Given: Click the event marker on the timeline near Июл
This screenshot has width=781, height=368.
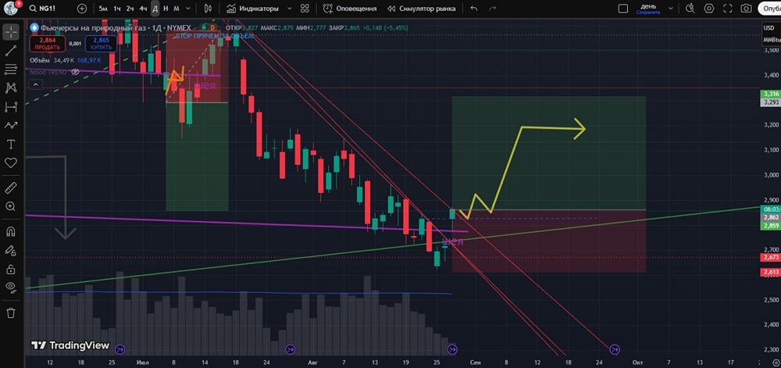Looking at the screenshot, I should [120, 349].
